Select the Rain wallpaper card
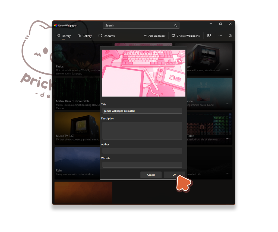The image size is (278, 232). point(77,163)
